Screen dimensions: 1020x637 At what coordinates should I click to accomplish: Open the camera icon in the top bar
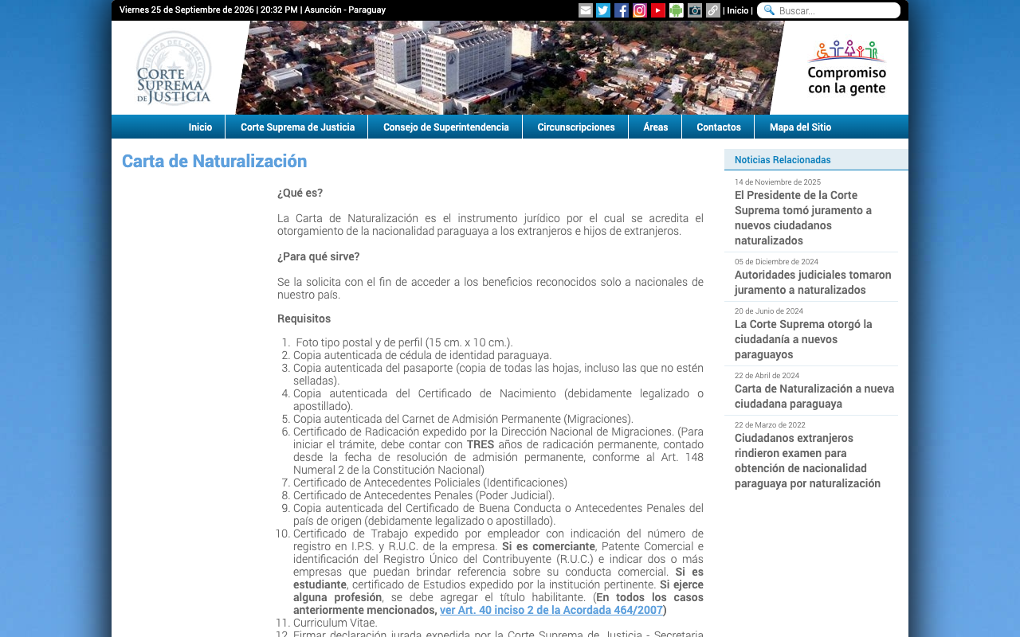pos(695,10)
